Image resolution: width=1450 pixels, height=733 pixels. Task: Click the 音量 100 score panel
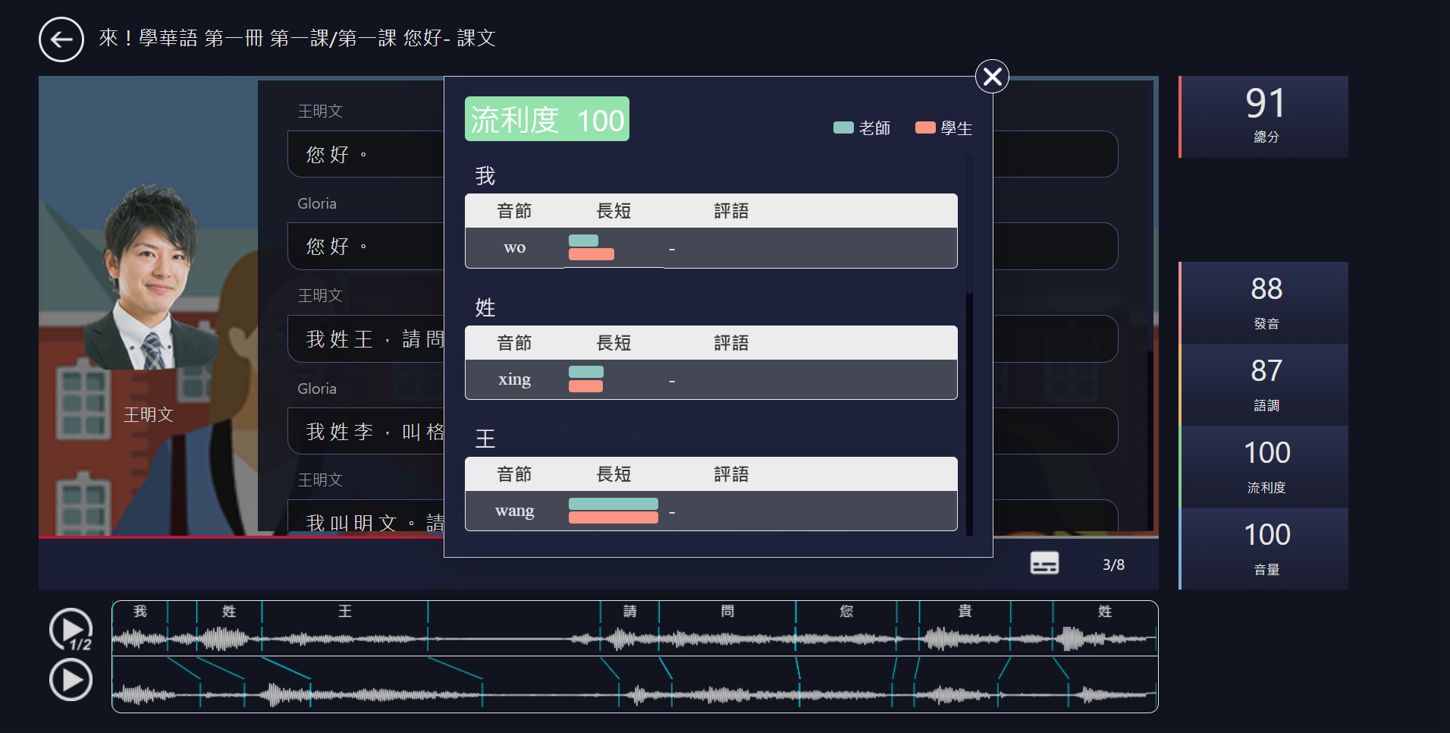tap(1265, 547)
